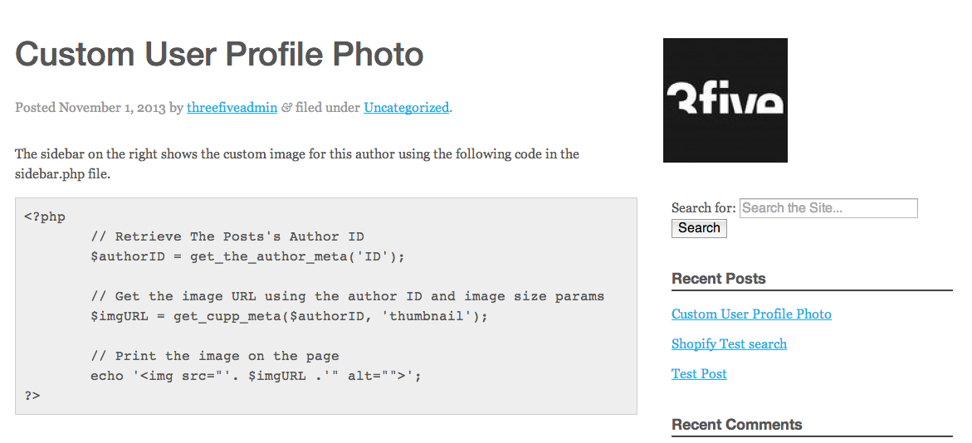The height and width of the screenshot is (443, 972).
Task: Click the Recent Posts heading
Action: click(x=718, y=279)
